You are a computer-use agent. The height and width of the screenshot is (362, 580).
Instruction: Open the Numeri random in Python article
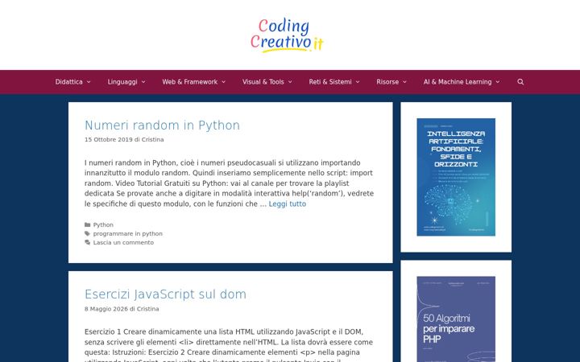(x=162, y=125)
